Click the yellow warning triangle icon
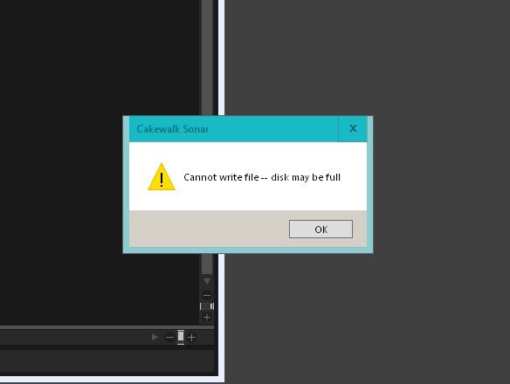Viewport: 510px width, 384px height. pos(162,177)
